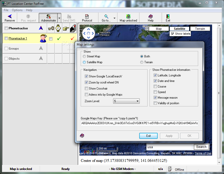Click the Send SMS toolbar icon
This screenshot has height=174, width=224.
tap(69, 16)
